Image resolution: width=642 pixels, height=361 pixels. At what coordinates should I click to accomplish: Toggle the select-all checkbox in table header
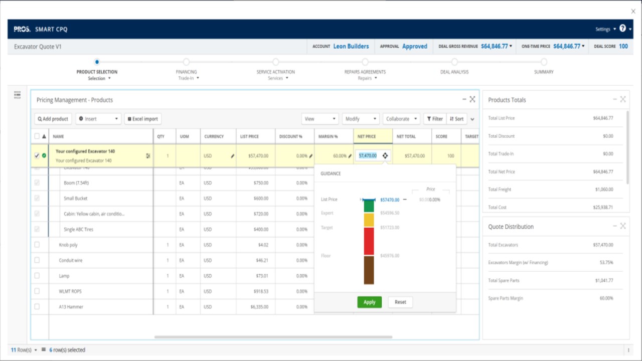[37, 136]
